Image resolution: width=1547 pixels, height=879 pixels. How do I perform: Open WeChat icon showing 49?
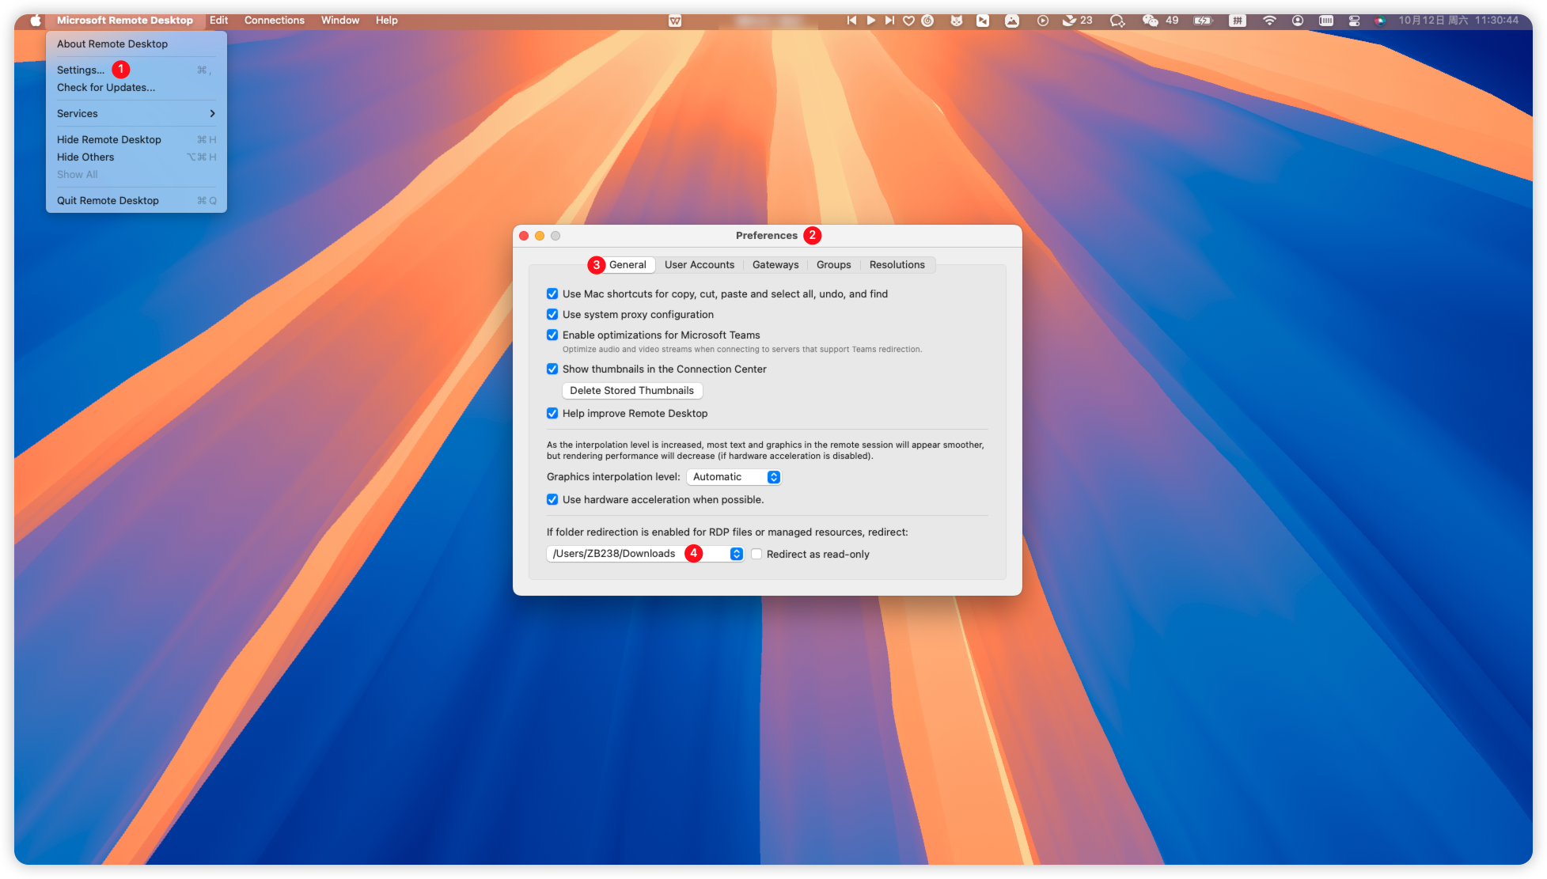coord(1160,21)
